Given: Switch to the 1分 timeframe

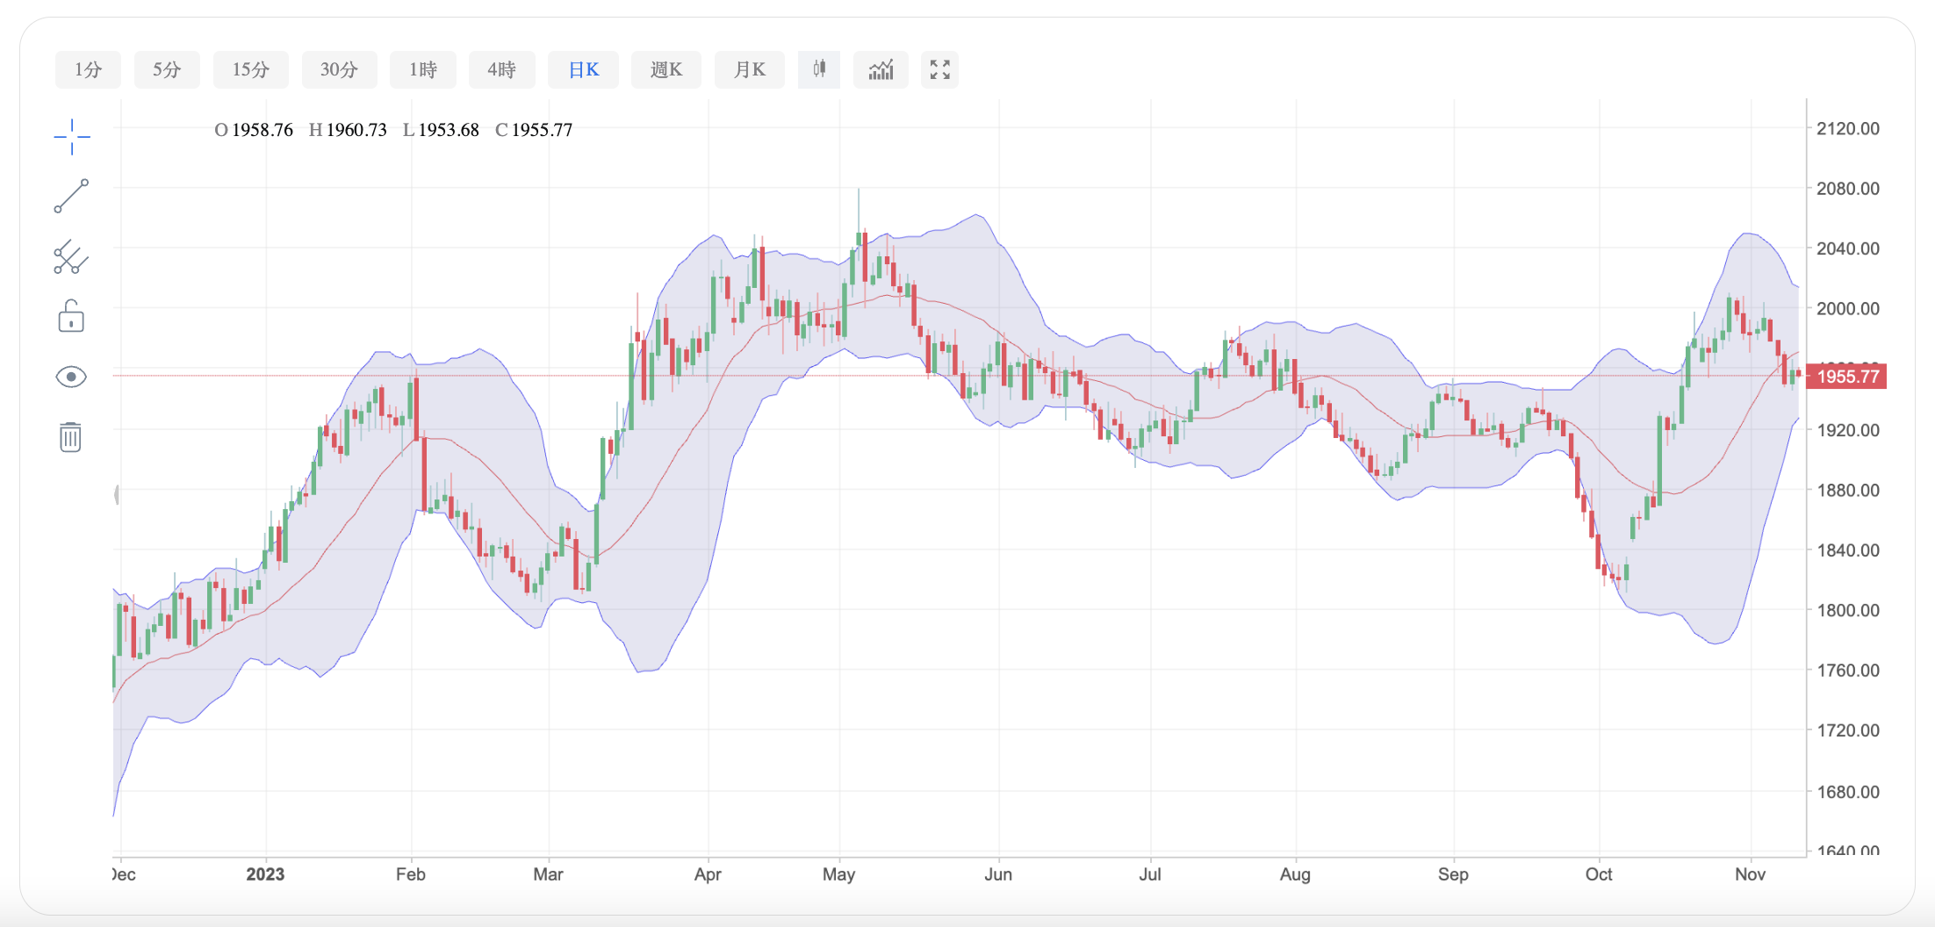Looking at the screenshot, I should click(x=88, y=69).
